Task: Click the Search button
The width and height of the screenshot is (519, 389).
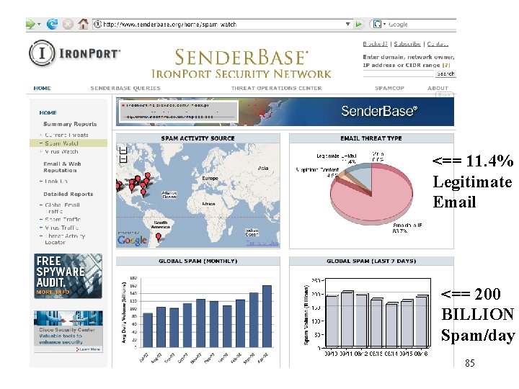Action: point(445,73)
